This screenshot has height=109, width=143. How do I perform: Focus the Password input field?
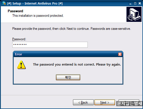pos(50,45)
